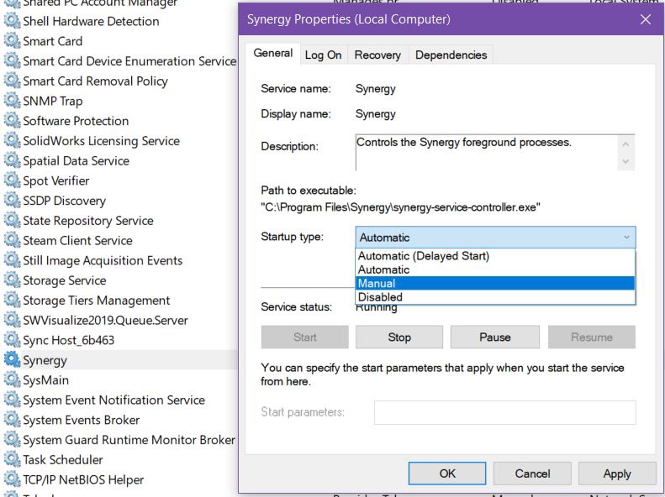The width and height of the screenshot is (665, 497).
Task: Click gear icon beside Task Scheduler
Action: click(12, 459)
